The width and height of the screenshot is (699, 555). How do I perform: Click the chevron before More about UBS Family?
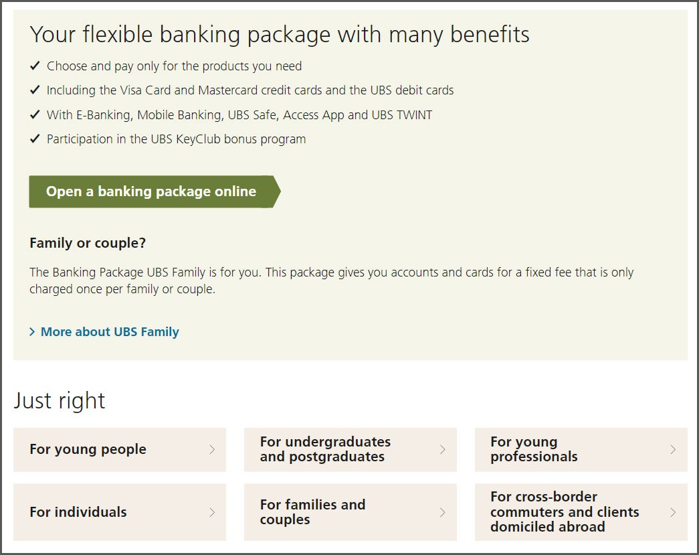(x=32, y=332)
